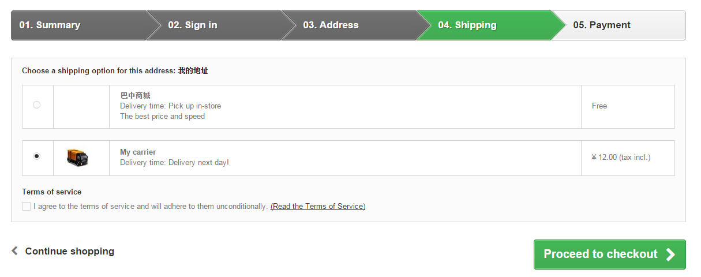
Task: Open the Read the Terms of Service link
Action: (x=317, y=207)
